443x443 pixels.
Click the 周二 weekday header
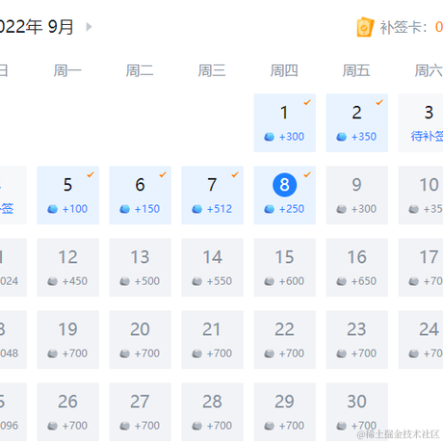(140, 70)
